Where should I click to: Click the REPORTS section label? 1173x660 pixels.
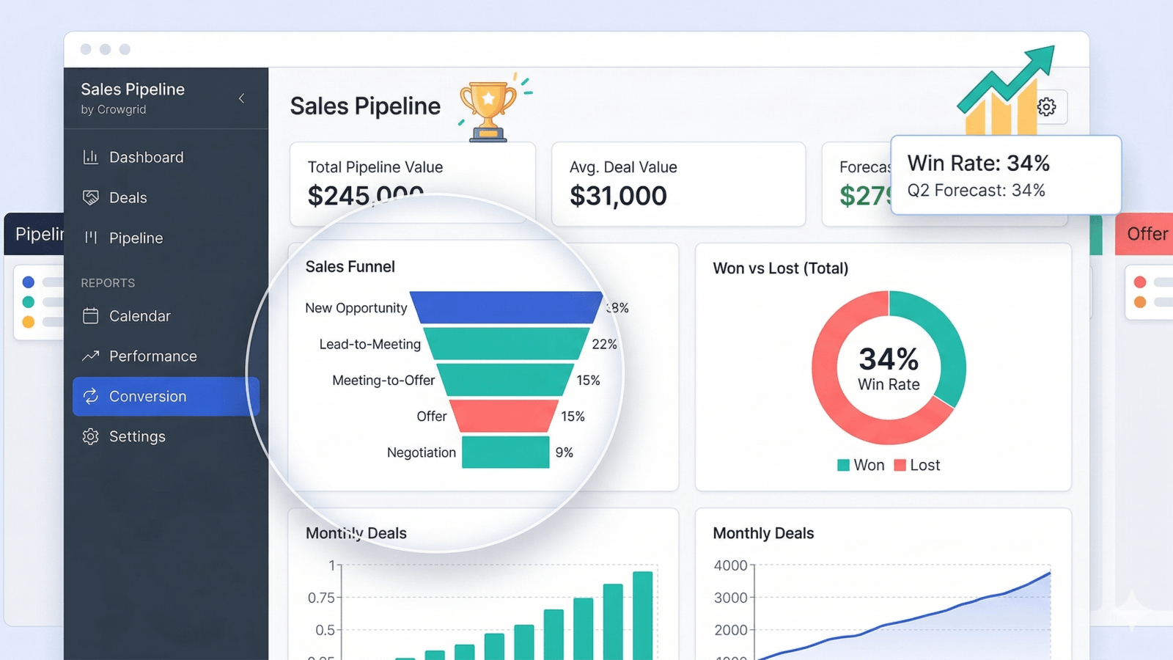click(108, 283)
